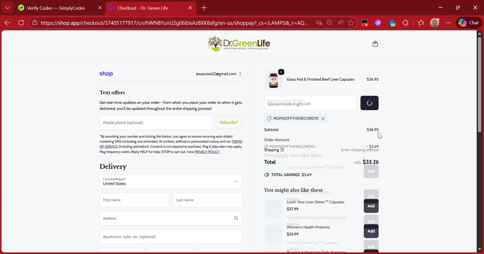Screen dimensions: 484x254
Task: Open the shopping cart bag icon
Action: pyautogui.click(x=375, y=44)
